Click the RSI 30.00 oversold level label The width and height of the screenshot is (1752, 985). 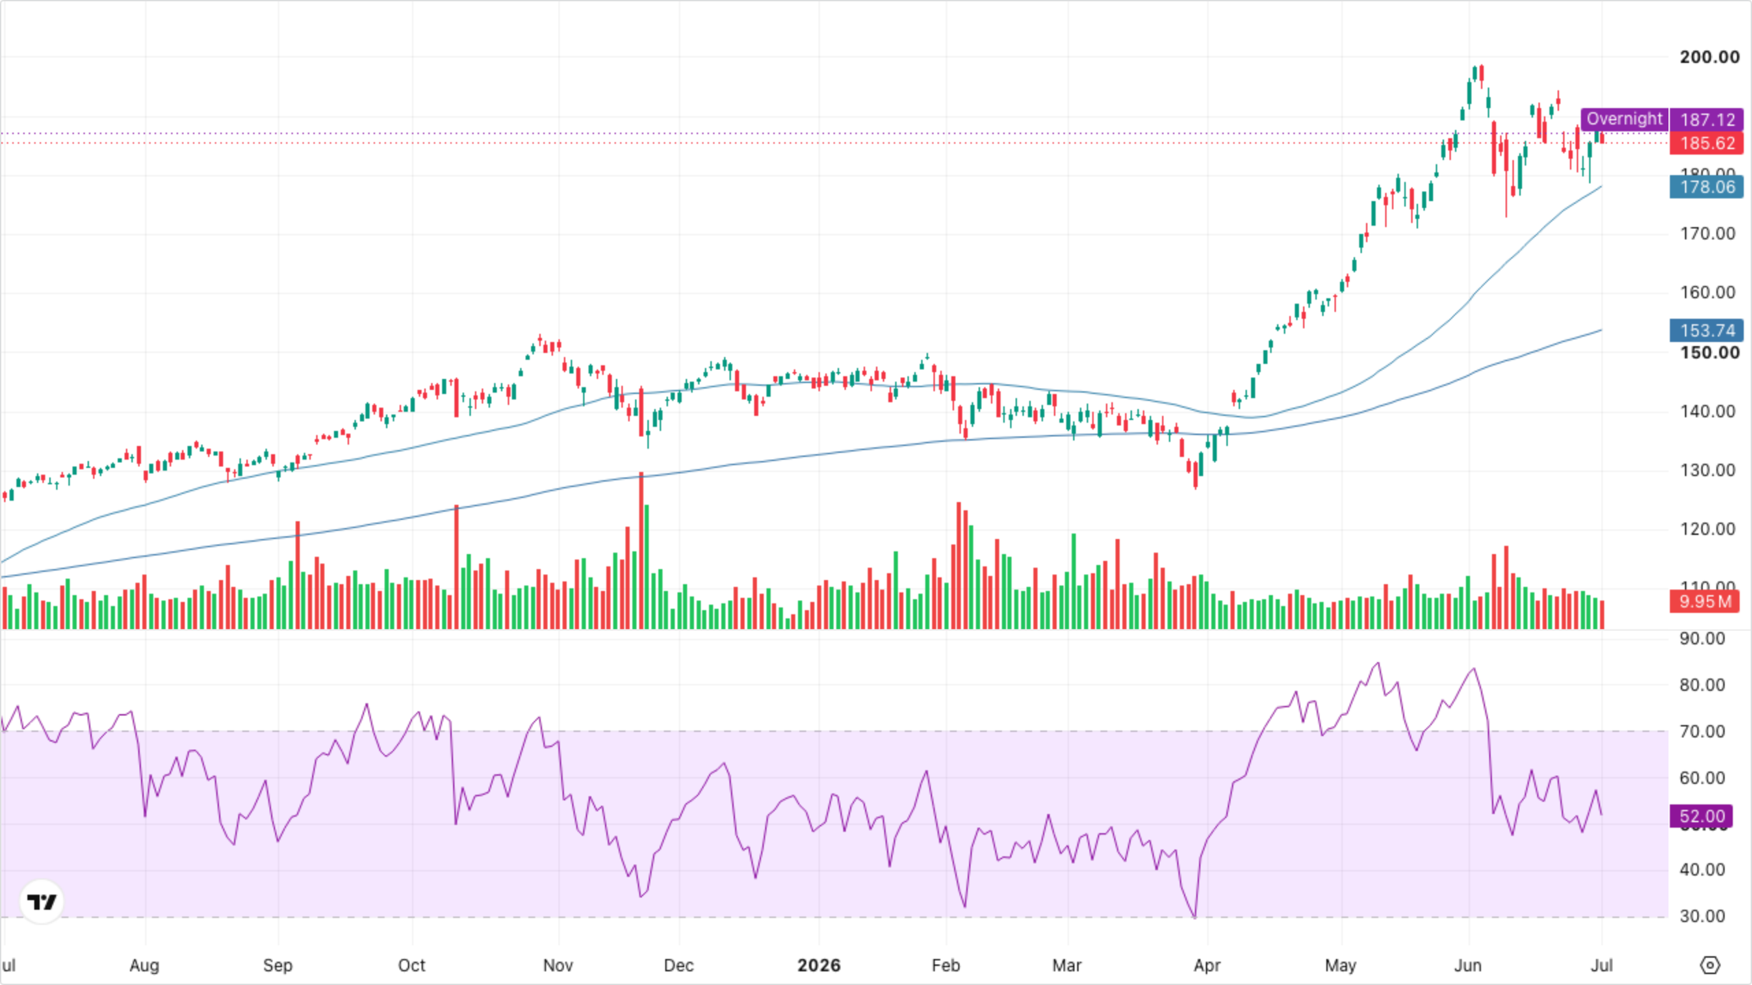point(1702,916)
